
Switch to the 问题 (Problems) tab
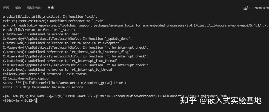(6, 8)
